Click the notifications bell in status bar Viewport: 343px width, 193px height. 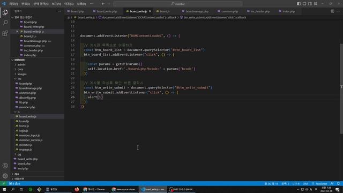pyautogui.click(x=338, y=183)
